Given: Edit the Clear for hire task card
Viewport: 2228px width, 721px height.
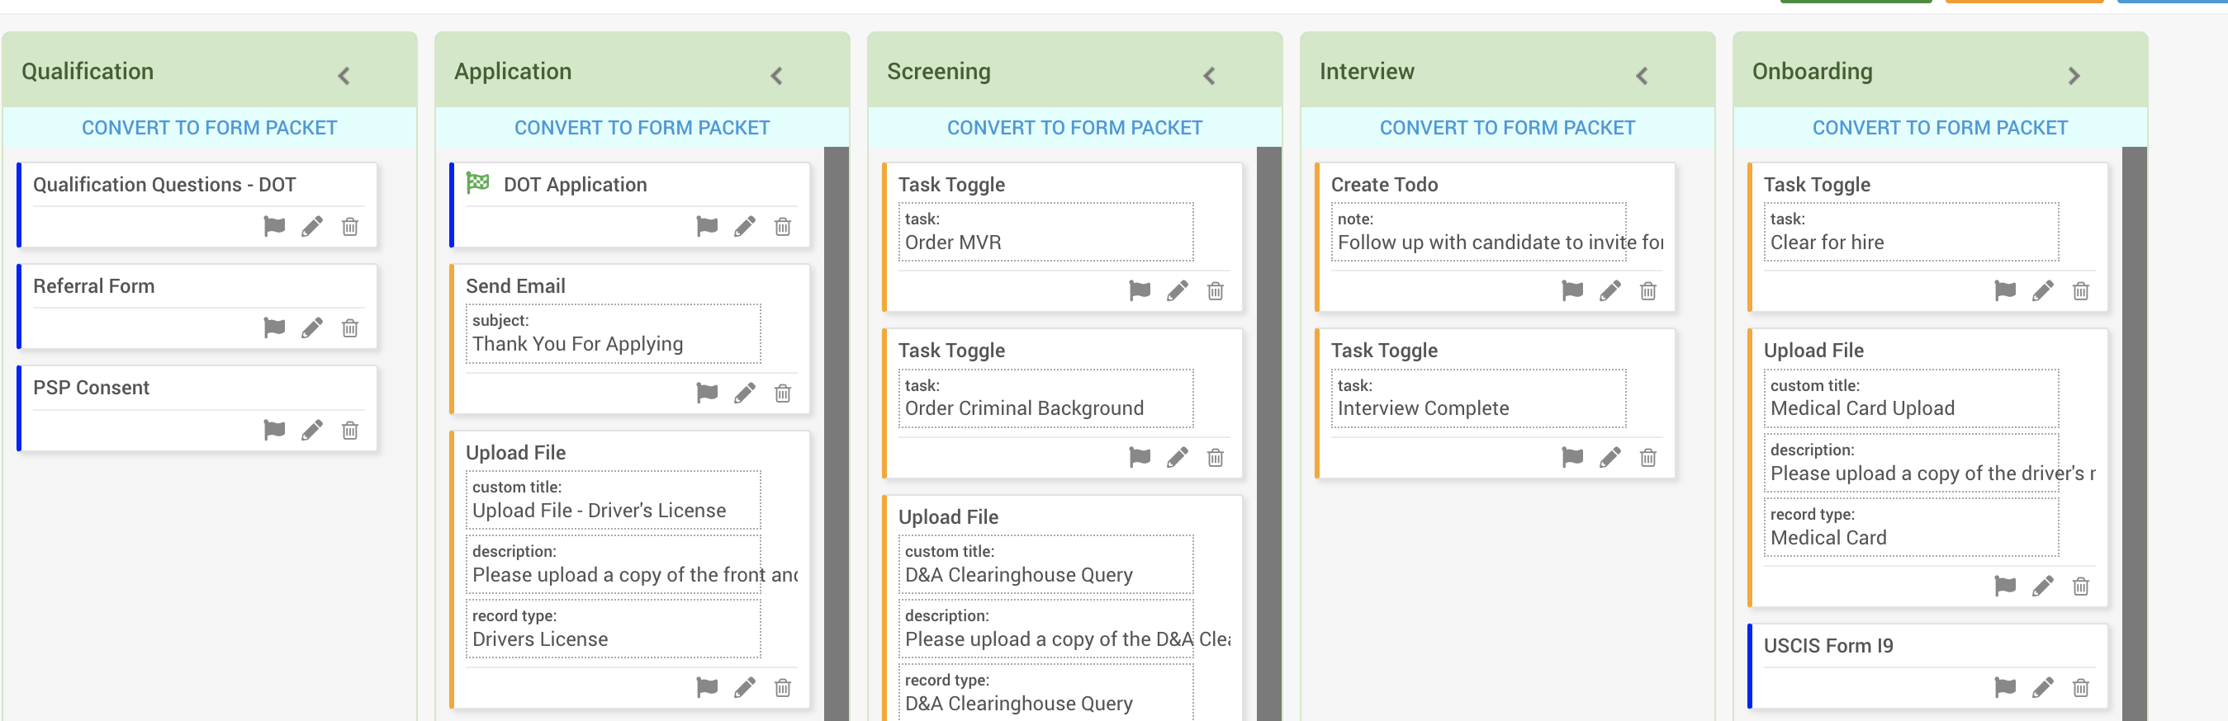Looking at the screenshot, I should click(x=2043, y=290).
